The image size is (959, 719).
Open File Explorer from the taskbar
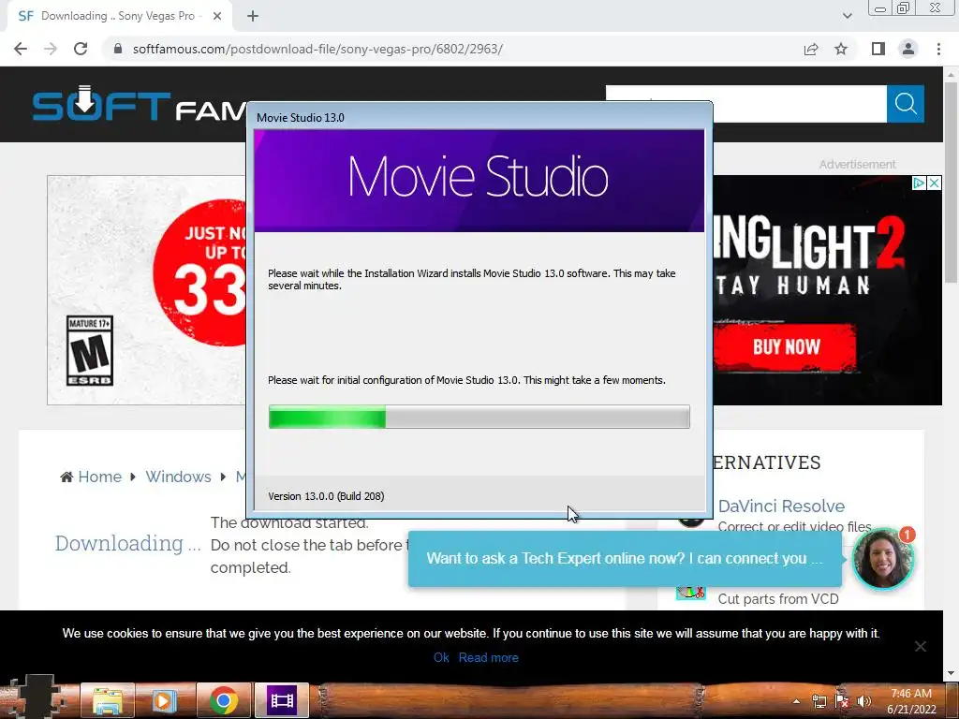(107, 700)
